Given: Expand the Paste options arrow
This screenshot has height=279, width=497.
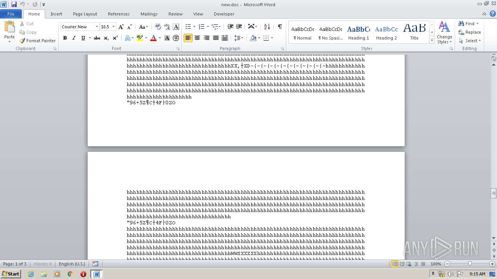Looking at the screenshot, I should (x=9, y=41).
